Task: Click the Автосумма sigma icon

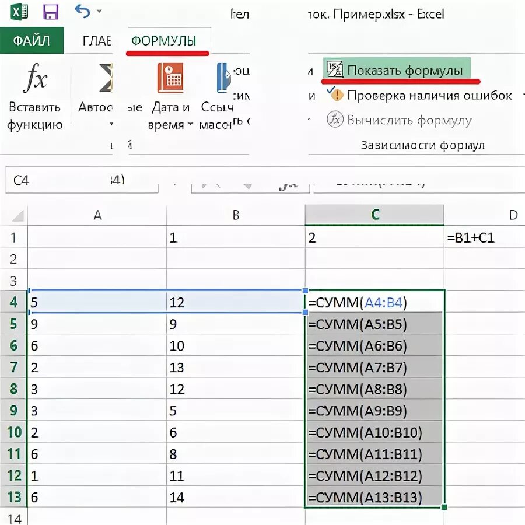Action: (106, 78)
